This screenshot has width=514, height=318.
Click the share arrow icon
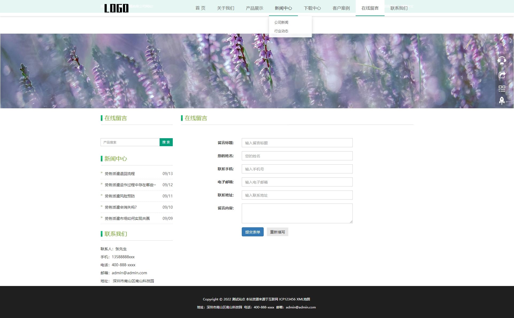tap(502, 75)
